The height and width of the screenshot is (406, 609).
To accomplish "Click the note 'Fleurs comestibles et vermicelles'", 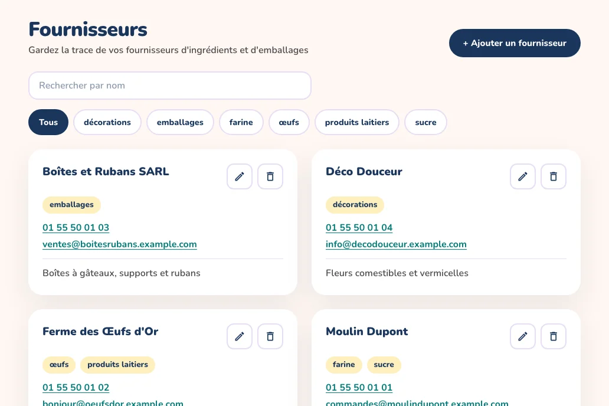I will click(x=397, y=273).
